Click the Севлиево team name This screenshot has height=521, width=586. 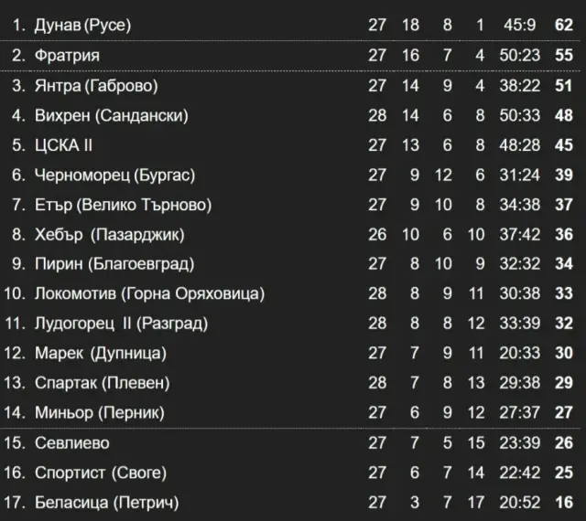(x=72, y=443)
